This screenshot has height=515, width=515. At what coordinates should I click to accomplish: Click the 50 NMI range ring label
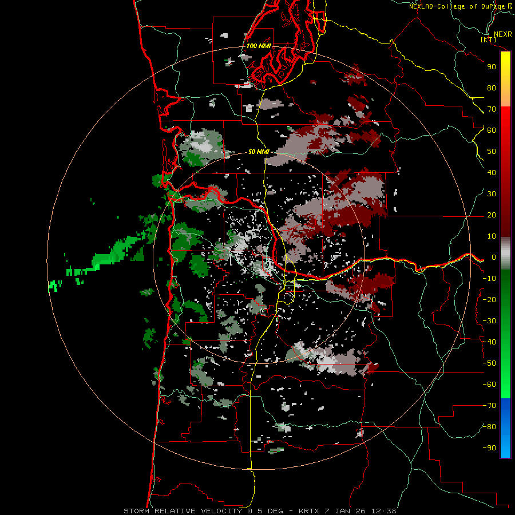pyautogui.click(x=259, y=152)
